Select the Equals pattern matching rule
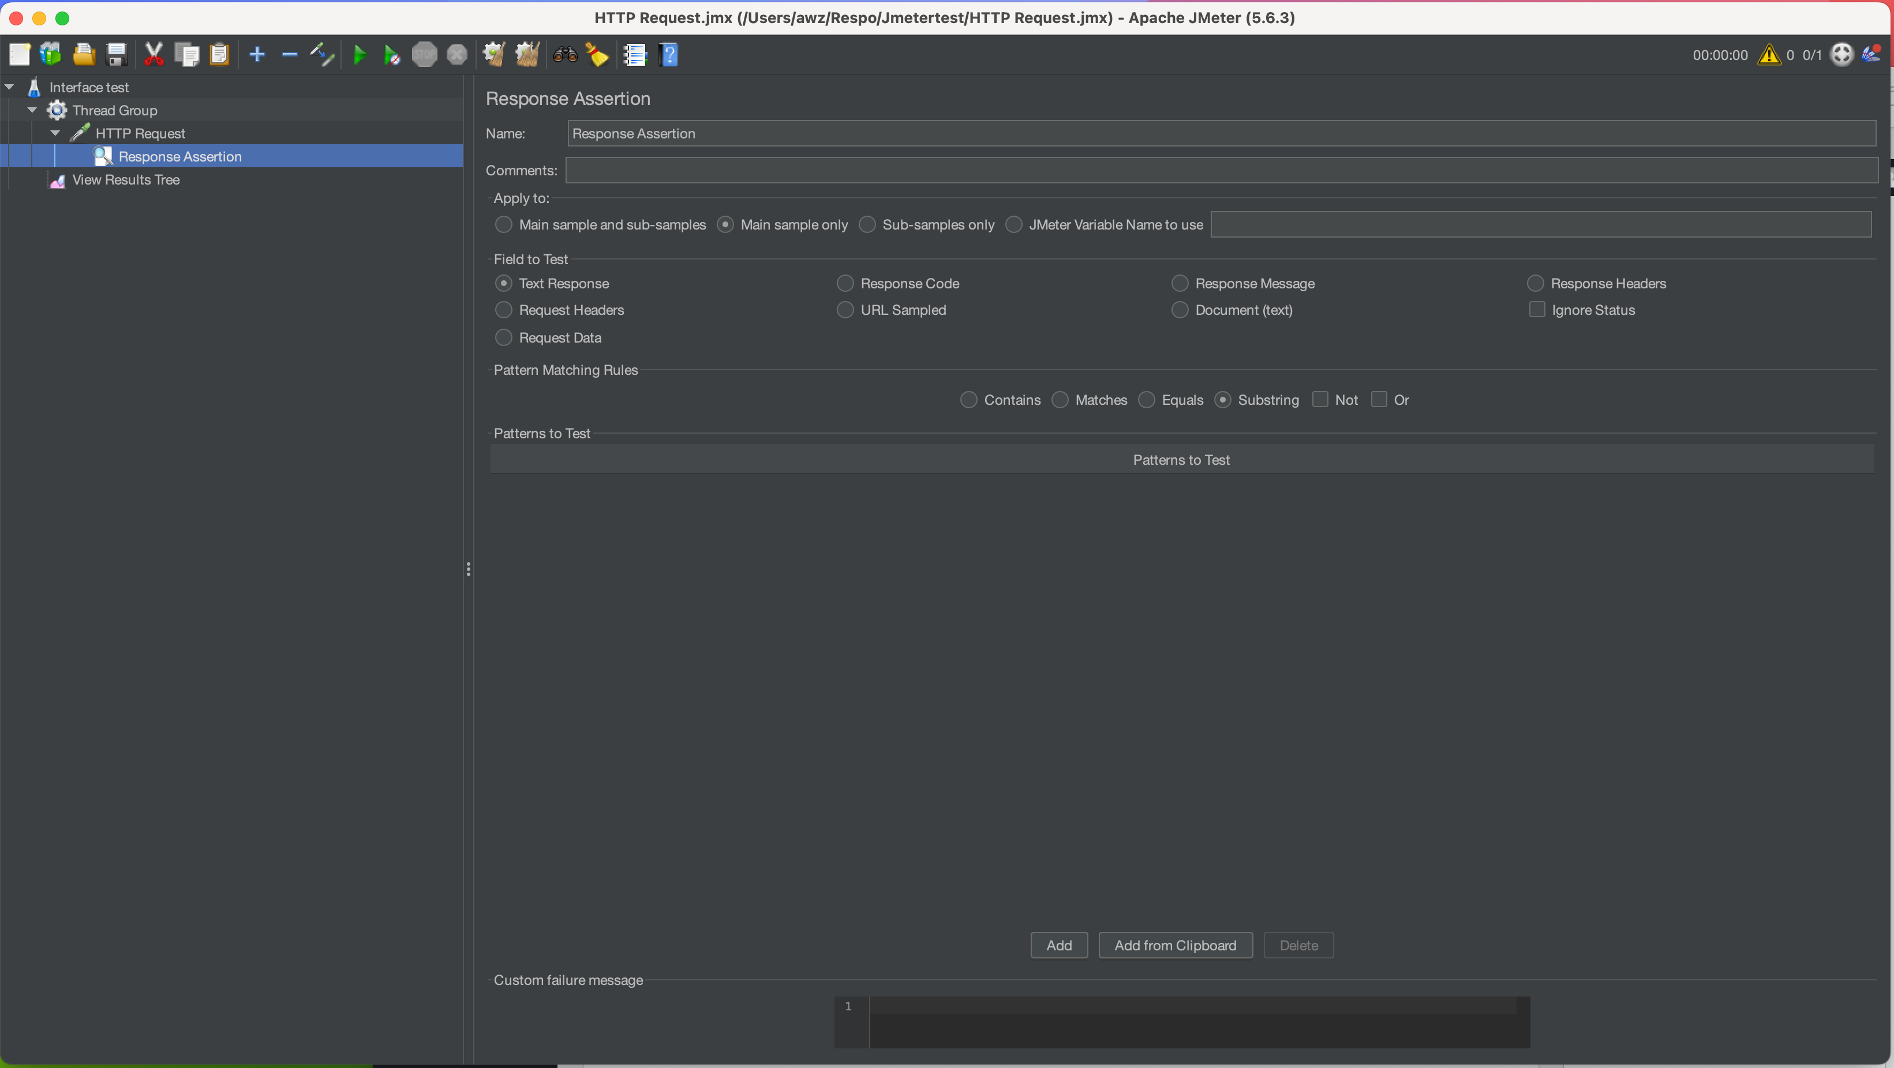Screen dimensions: 1894x1068 pos(1147,400)
